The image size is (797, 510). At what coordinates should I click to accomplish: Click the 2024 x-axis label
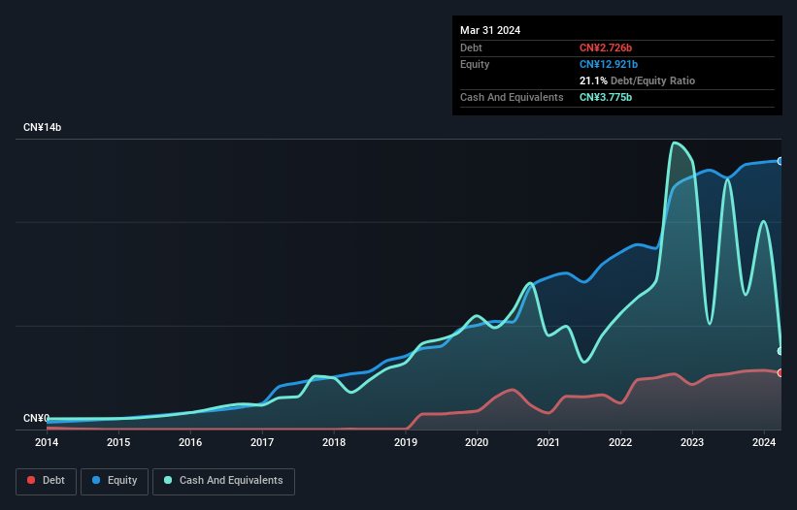click(764, 442)
